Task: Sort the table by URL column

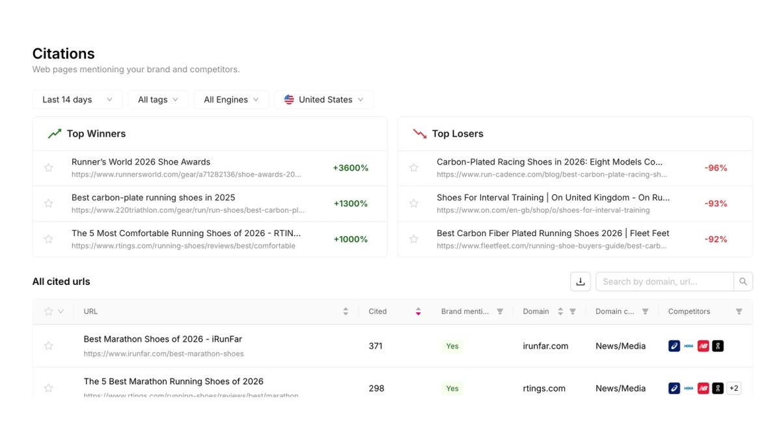Action: pyautogui.click(x=346, y=312)
